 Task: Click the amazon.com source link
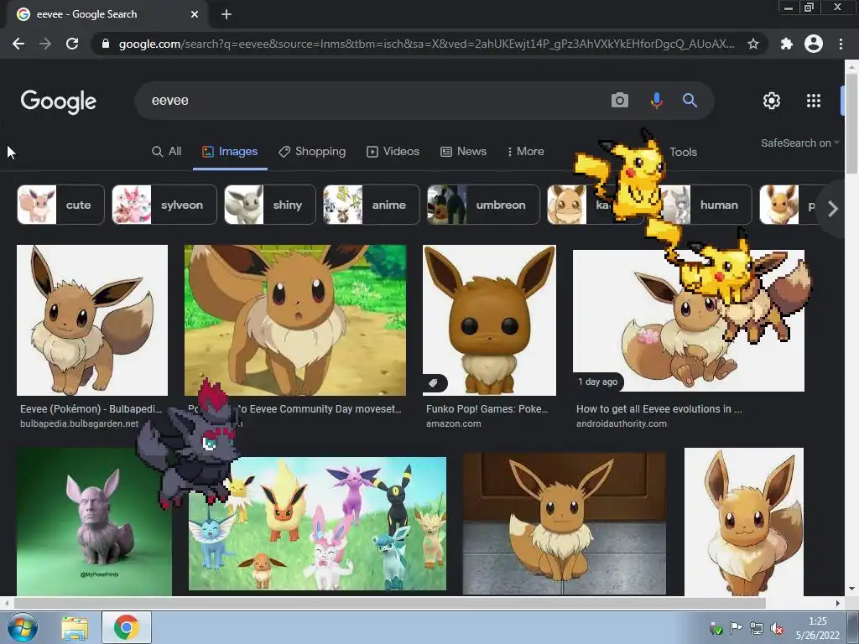[454, 423]
